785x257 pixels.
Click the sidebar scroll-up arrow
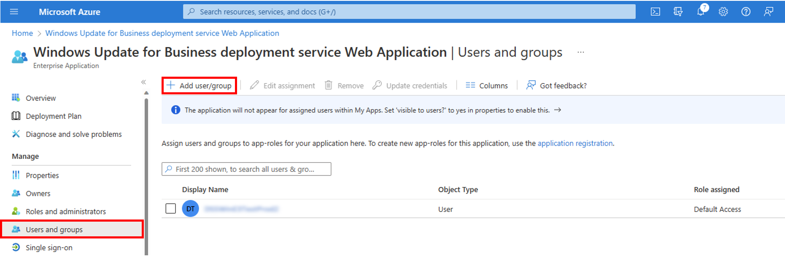tap(146, 93)
